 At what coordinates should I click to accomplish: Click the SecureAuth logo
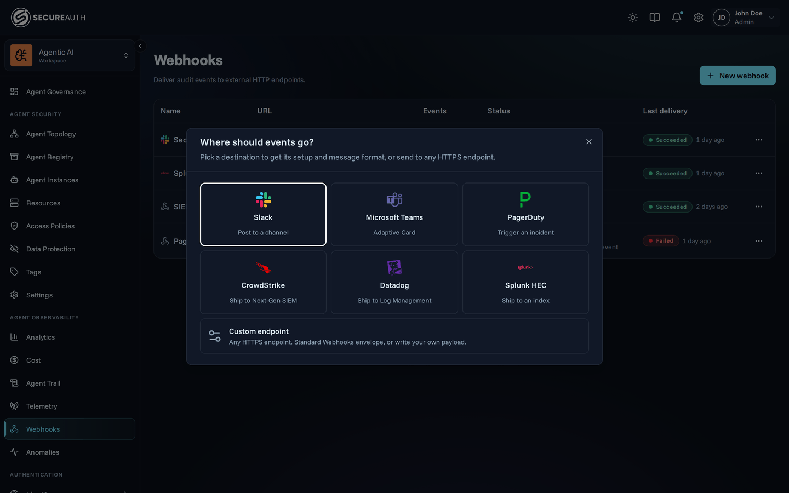point(48,18)
